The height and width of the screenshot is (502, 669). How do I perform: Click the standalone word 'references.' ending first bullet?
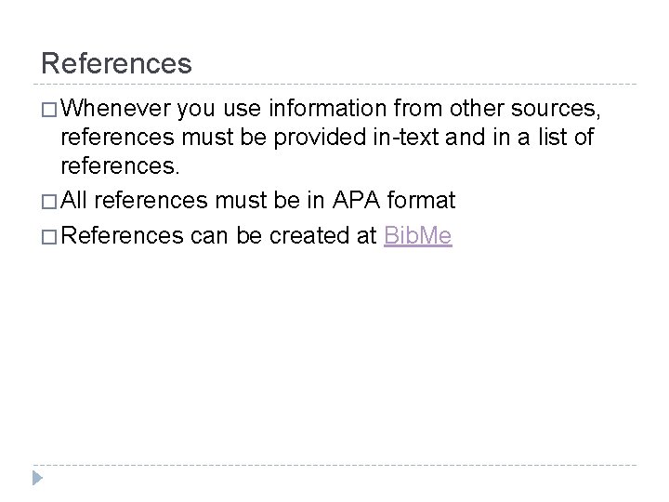point(120,166)
